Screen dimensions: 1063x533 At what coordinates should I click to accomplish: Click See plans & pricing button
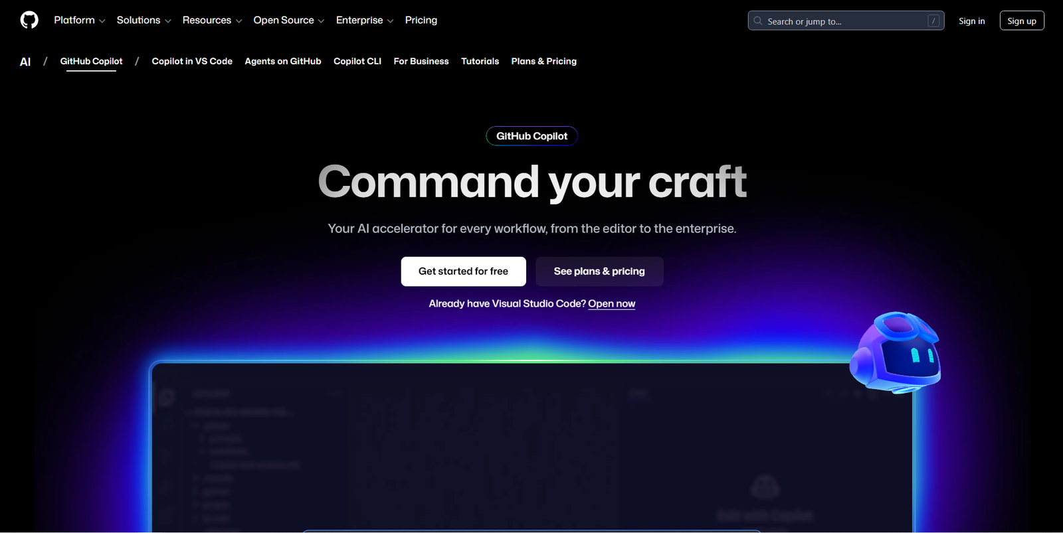599,271
